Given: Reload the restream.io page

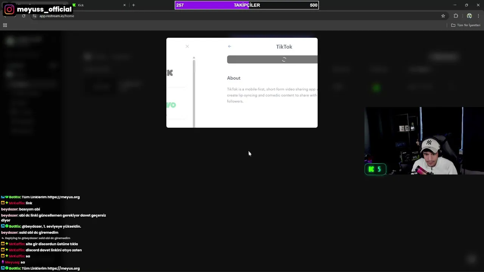Looking at the screenshot, I should 23,16.
